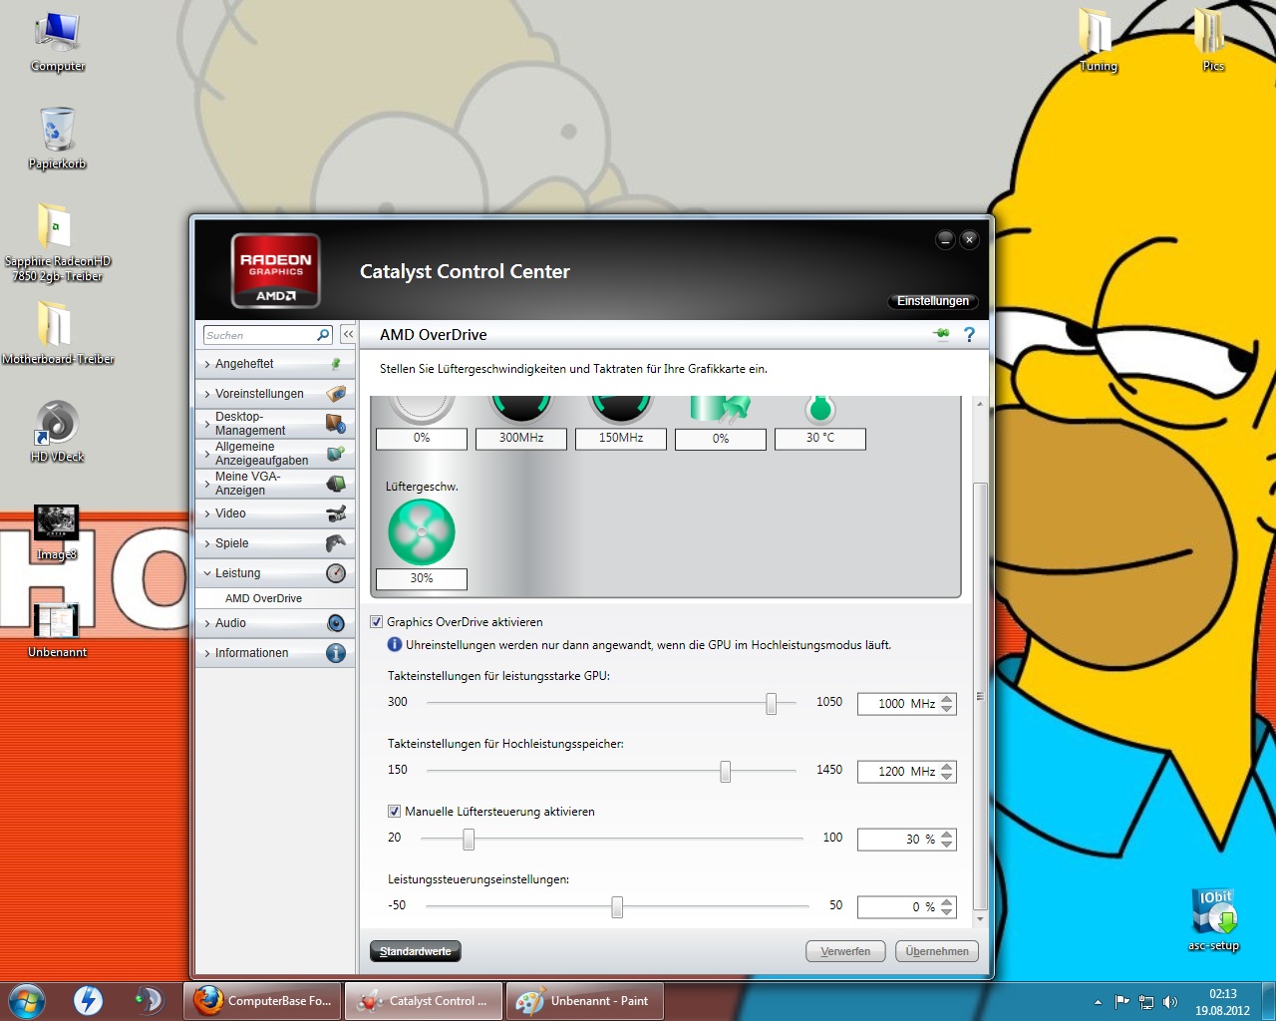Select the Papierkorb recycle bin icon
The image size is (1276, 1021).
[58, 139]
